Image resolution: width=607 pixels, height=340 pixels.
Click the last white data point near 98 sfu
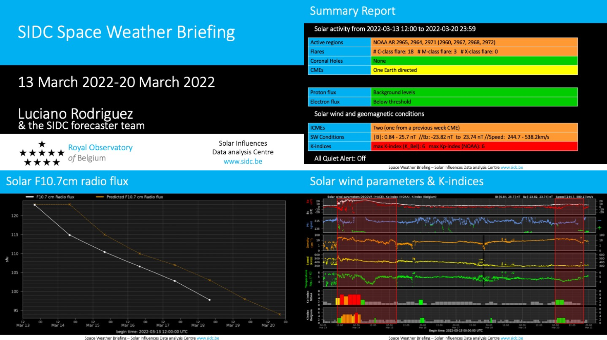(210, 300)
